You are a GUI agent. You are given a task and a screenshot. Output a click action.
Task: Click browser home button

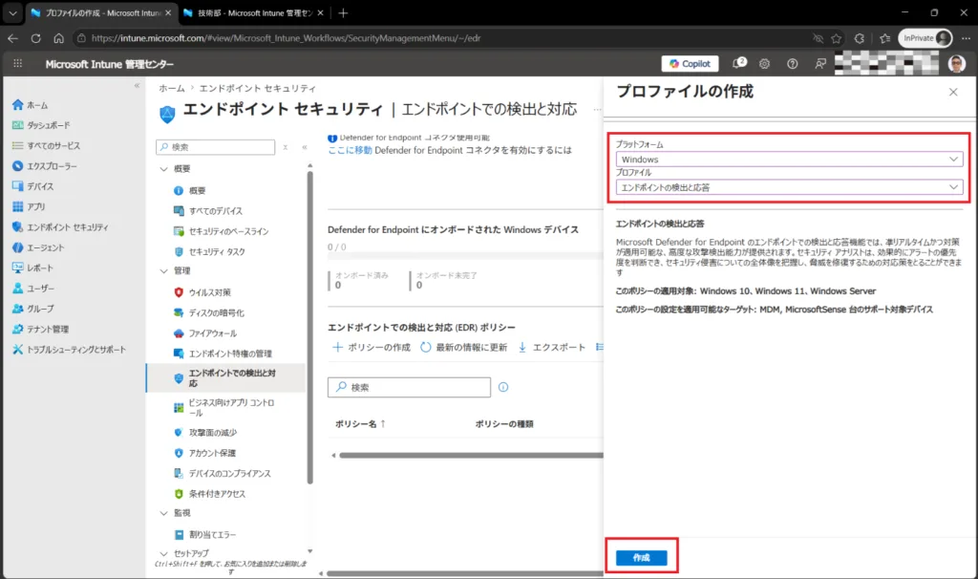[58, 38]
